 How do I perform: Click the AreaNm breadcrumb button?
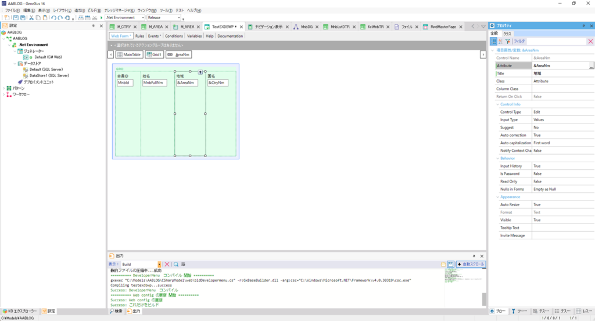(x=179, y=54)
